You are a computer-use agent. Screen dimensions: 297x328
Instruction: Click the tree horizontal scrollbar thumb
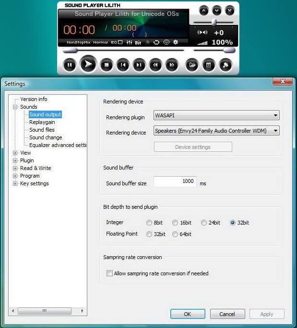click(45, 311)
